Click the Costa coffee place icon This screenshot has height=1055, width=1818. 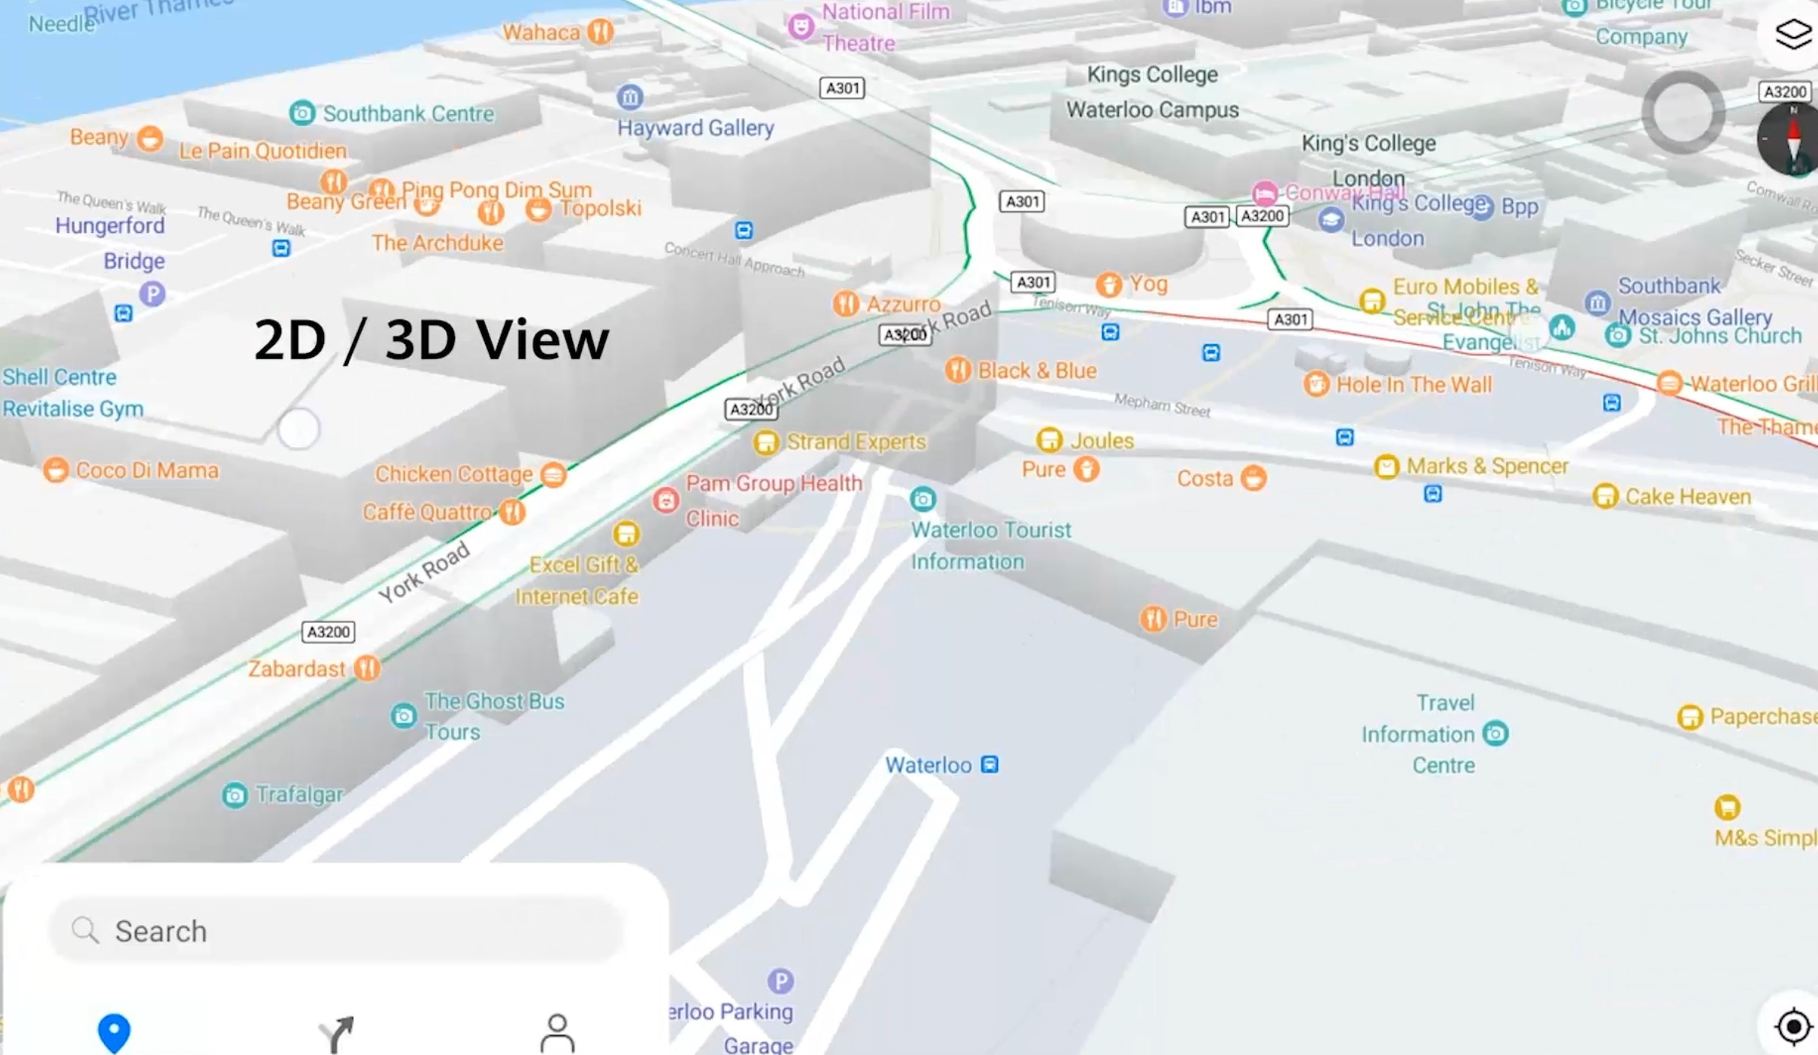point(1253,478)
